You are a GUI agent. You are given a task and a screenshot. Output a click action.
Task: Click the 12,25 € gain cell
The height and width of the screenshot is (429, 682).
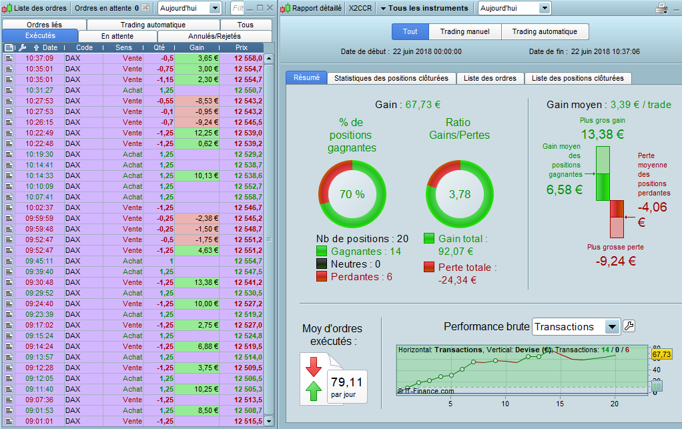[x=196, y=133]
